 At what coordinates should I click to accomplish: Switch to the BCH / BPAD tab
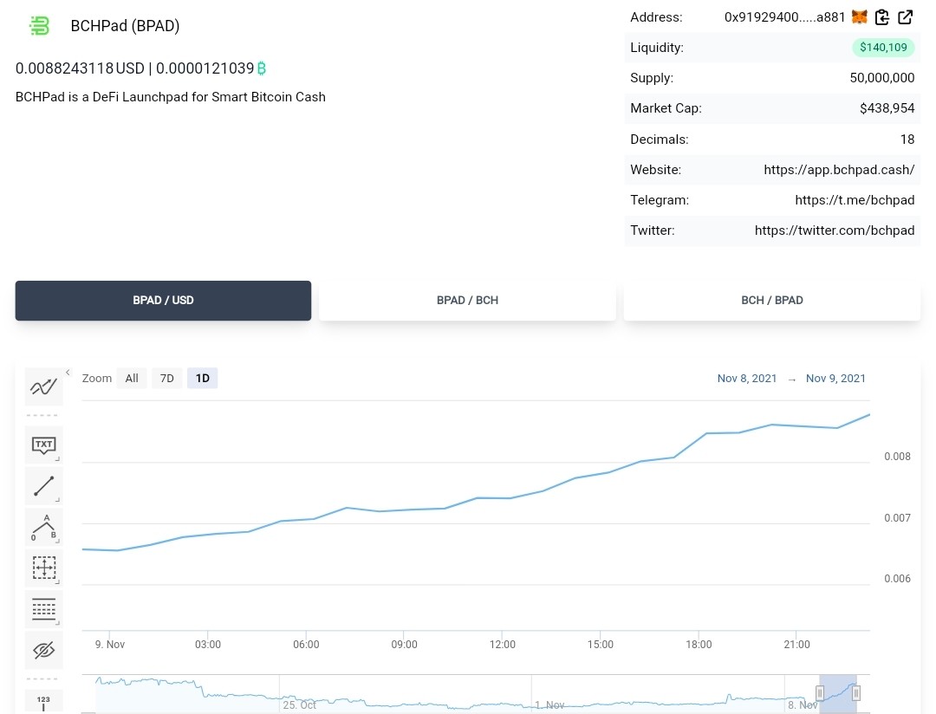click(772, 301)
